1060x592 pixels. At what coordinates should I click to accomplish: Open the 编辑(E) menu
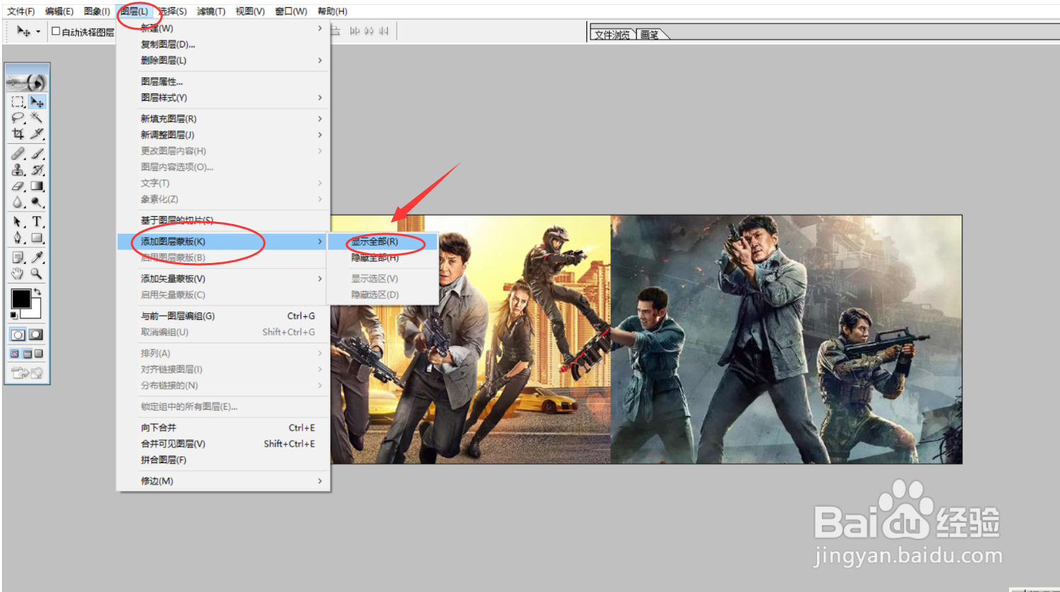click(x=59, y=11)
